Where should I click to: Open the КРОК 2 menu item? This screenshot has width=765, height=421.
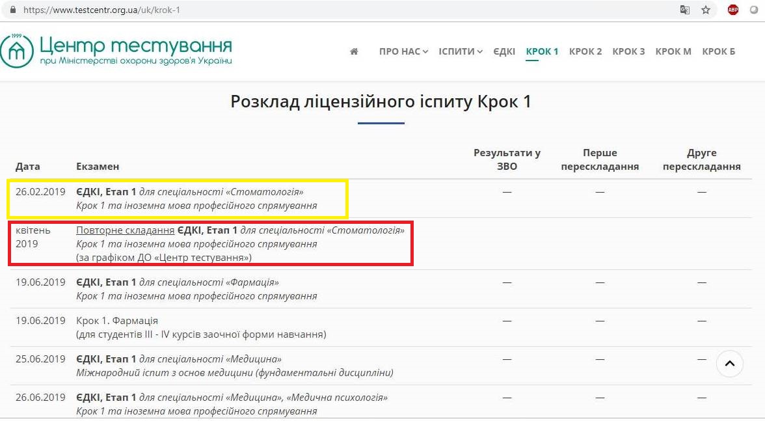pyautogui.click(x=585, y=51)
